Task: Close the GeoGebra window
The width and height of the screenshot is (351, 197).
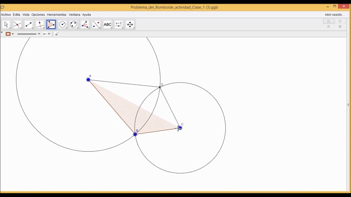Action: tap(344, 6)
